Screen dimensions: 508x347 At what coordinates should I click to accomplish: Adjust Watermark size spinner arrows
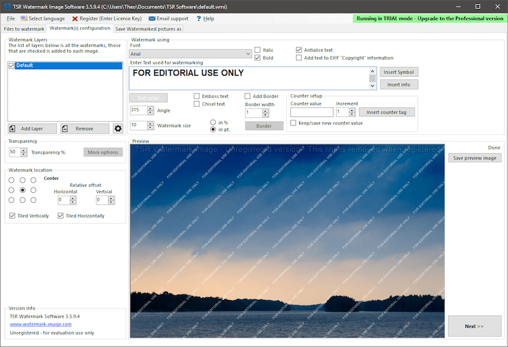[x=150, y=125]
